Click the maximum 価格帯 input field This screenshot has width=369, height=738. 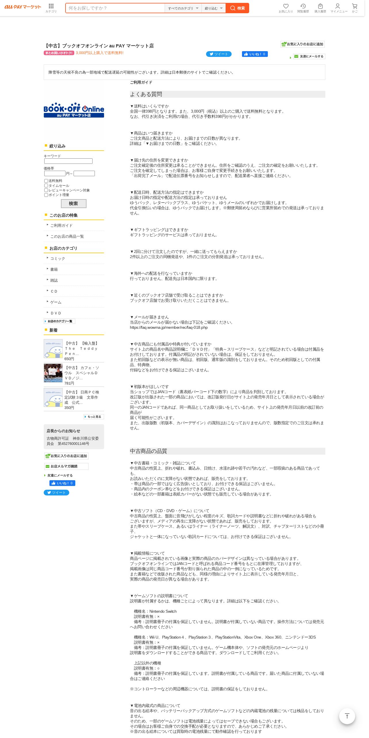point(84,174)
